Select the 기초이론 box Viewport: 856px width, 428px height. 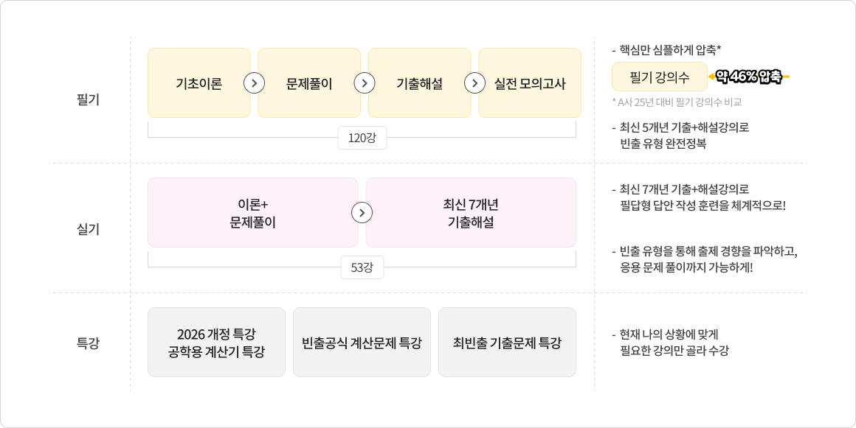tap(199, 83)
